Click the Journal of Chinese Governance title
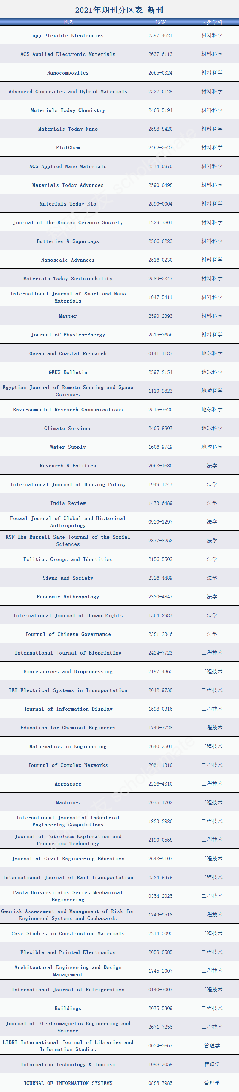The image size is (239, 1092). click(68, 634)
